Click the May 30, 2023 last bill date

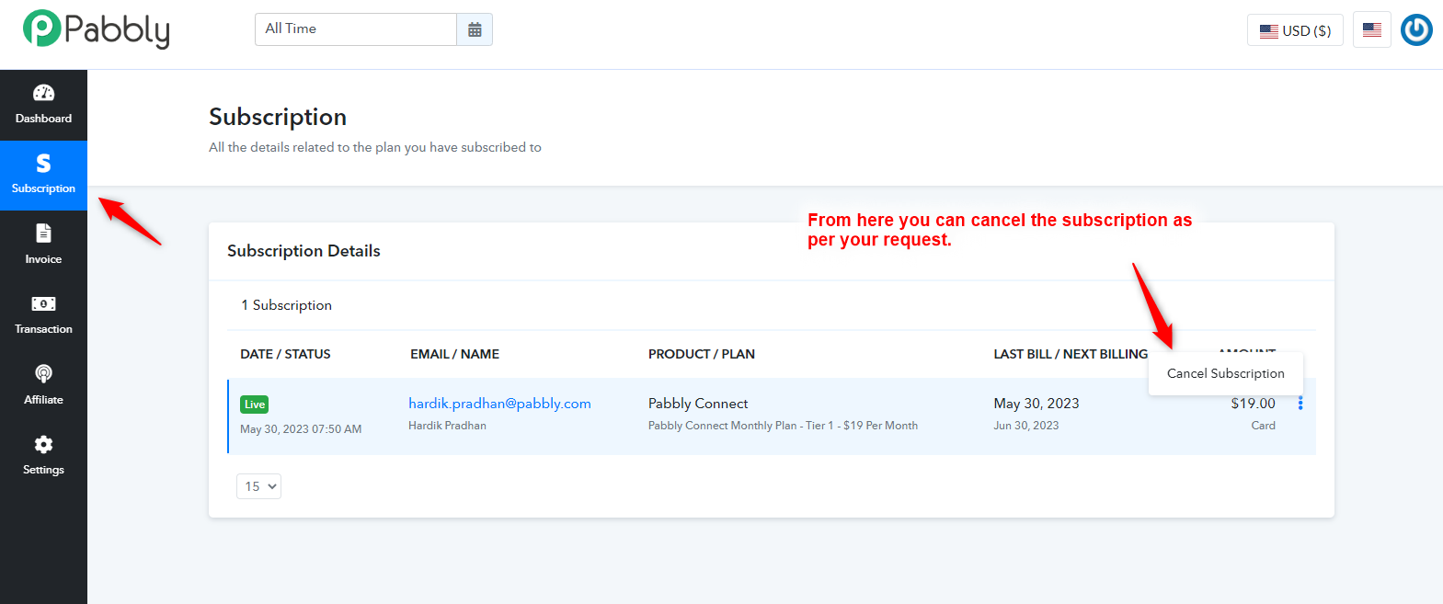(x=1036, y=404)
